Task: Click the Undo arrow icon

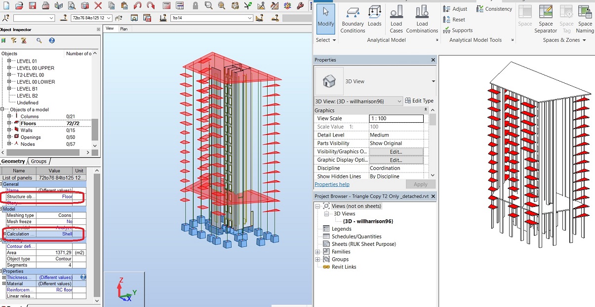Action: pos(138,6)
